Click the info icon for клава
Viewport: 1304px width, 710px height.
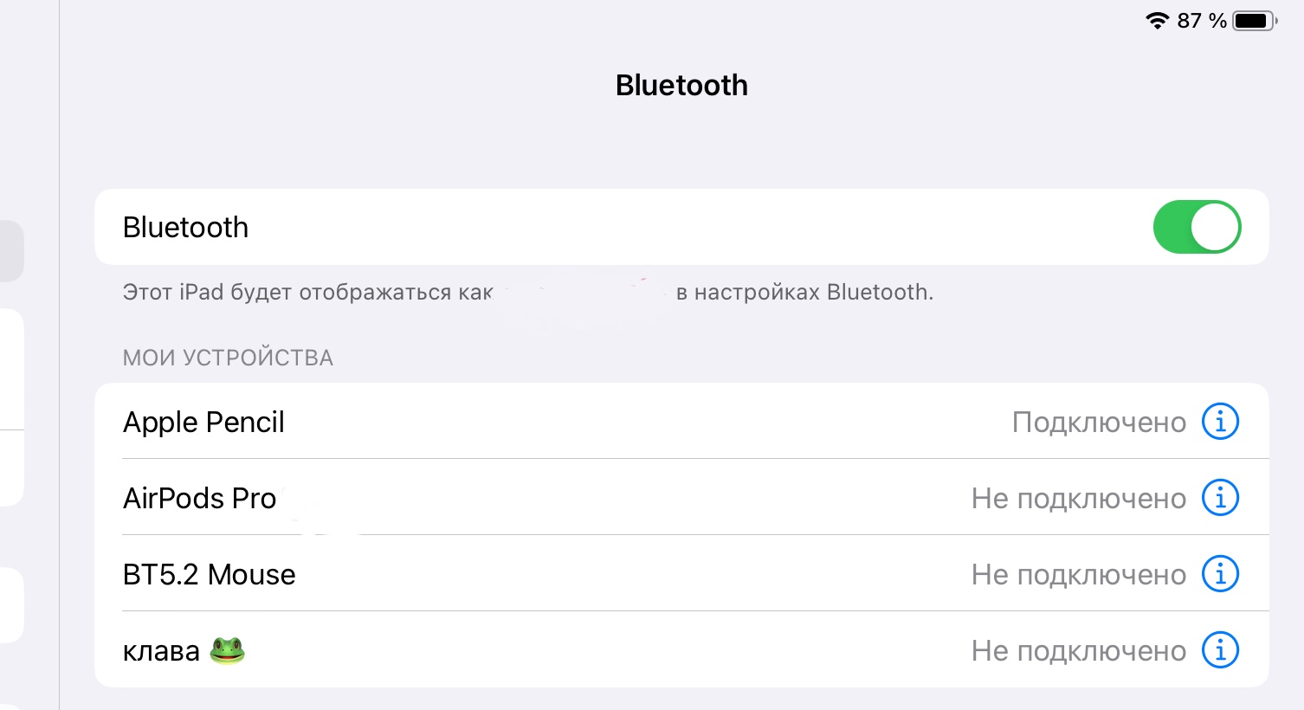(1220, 650)
